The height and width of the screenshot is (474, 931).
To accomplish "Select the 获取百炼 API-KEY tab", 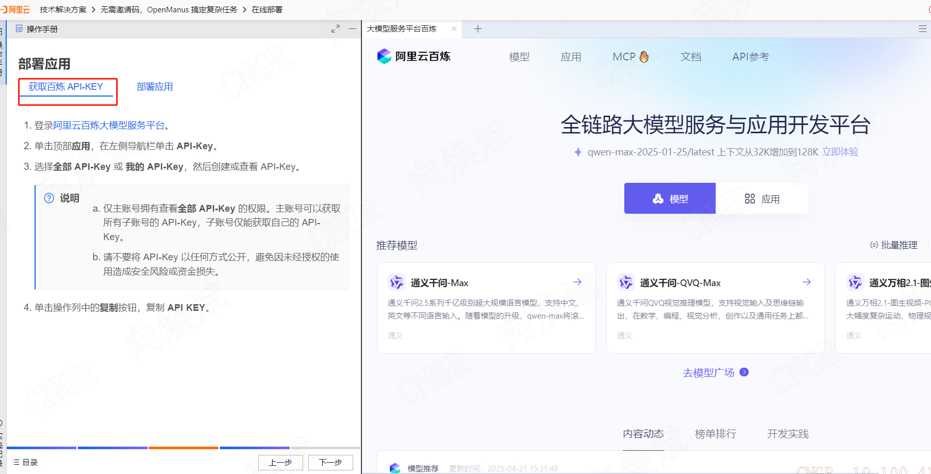I will click(66, 87).
